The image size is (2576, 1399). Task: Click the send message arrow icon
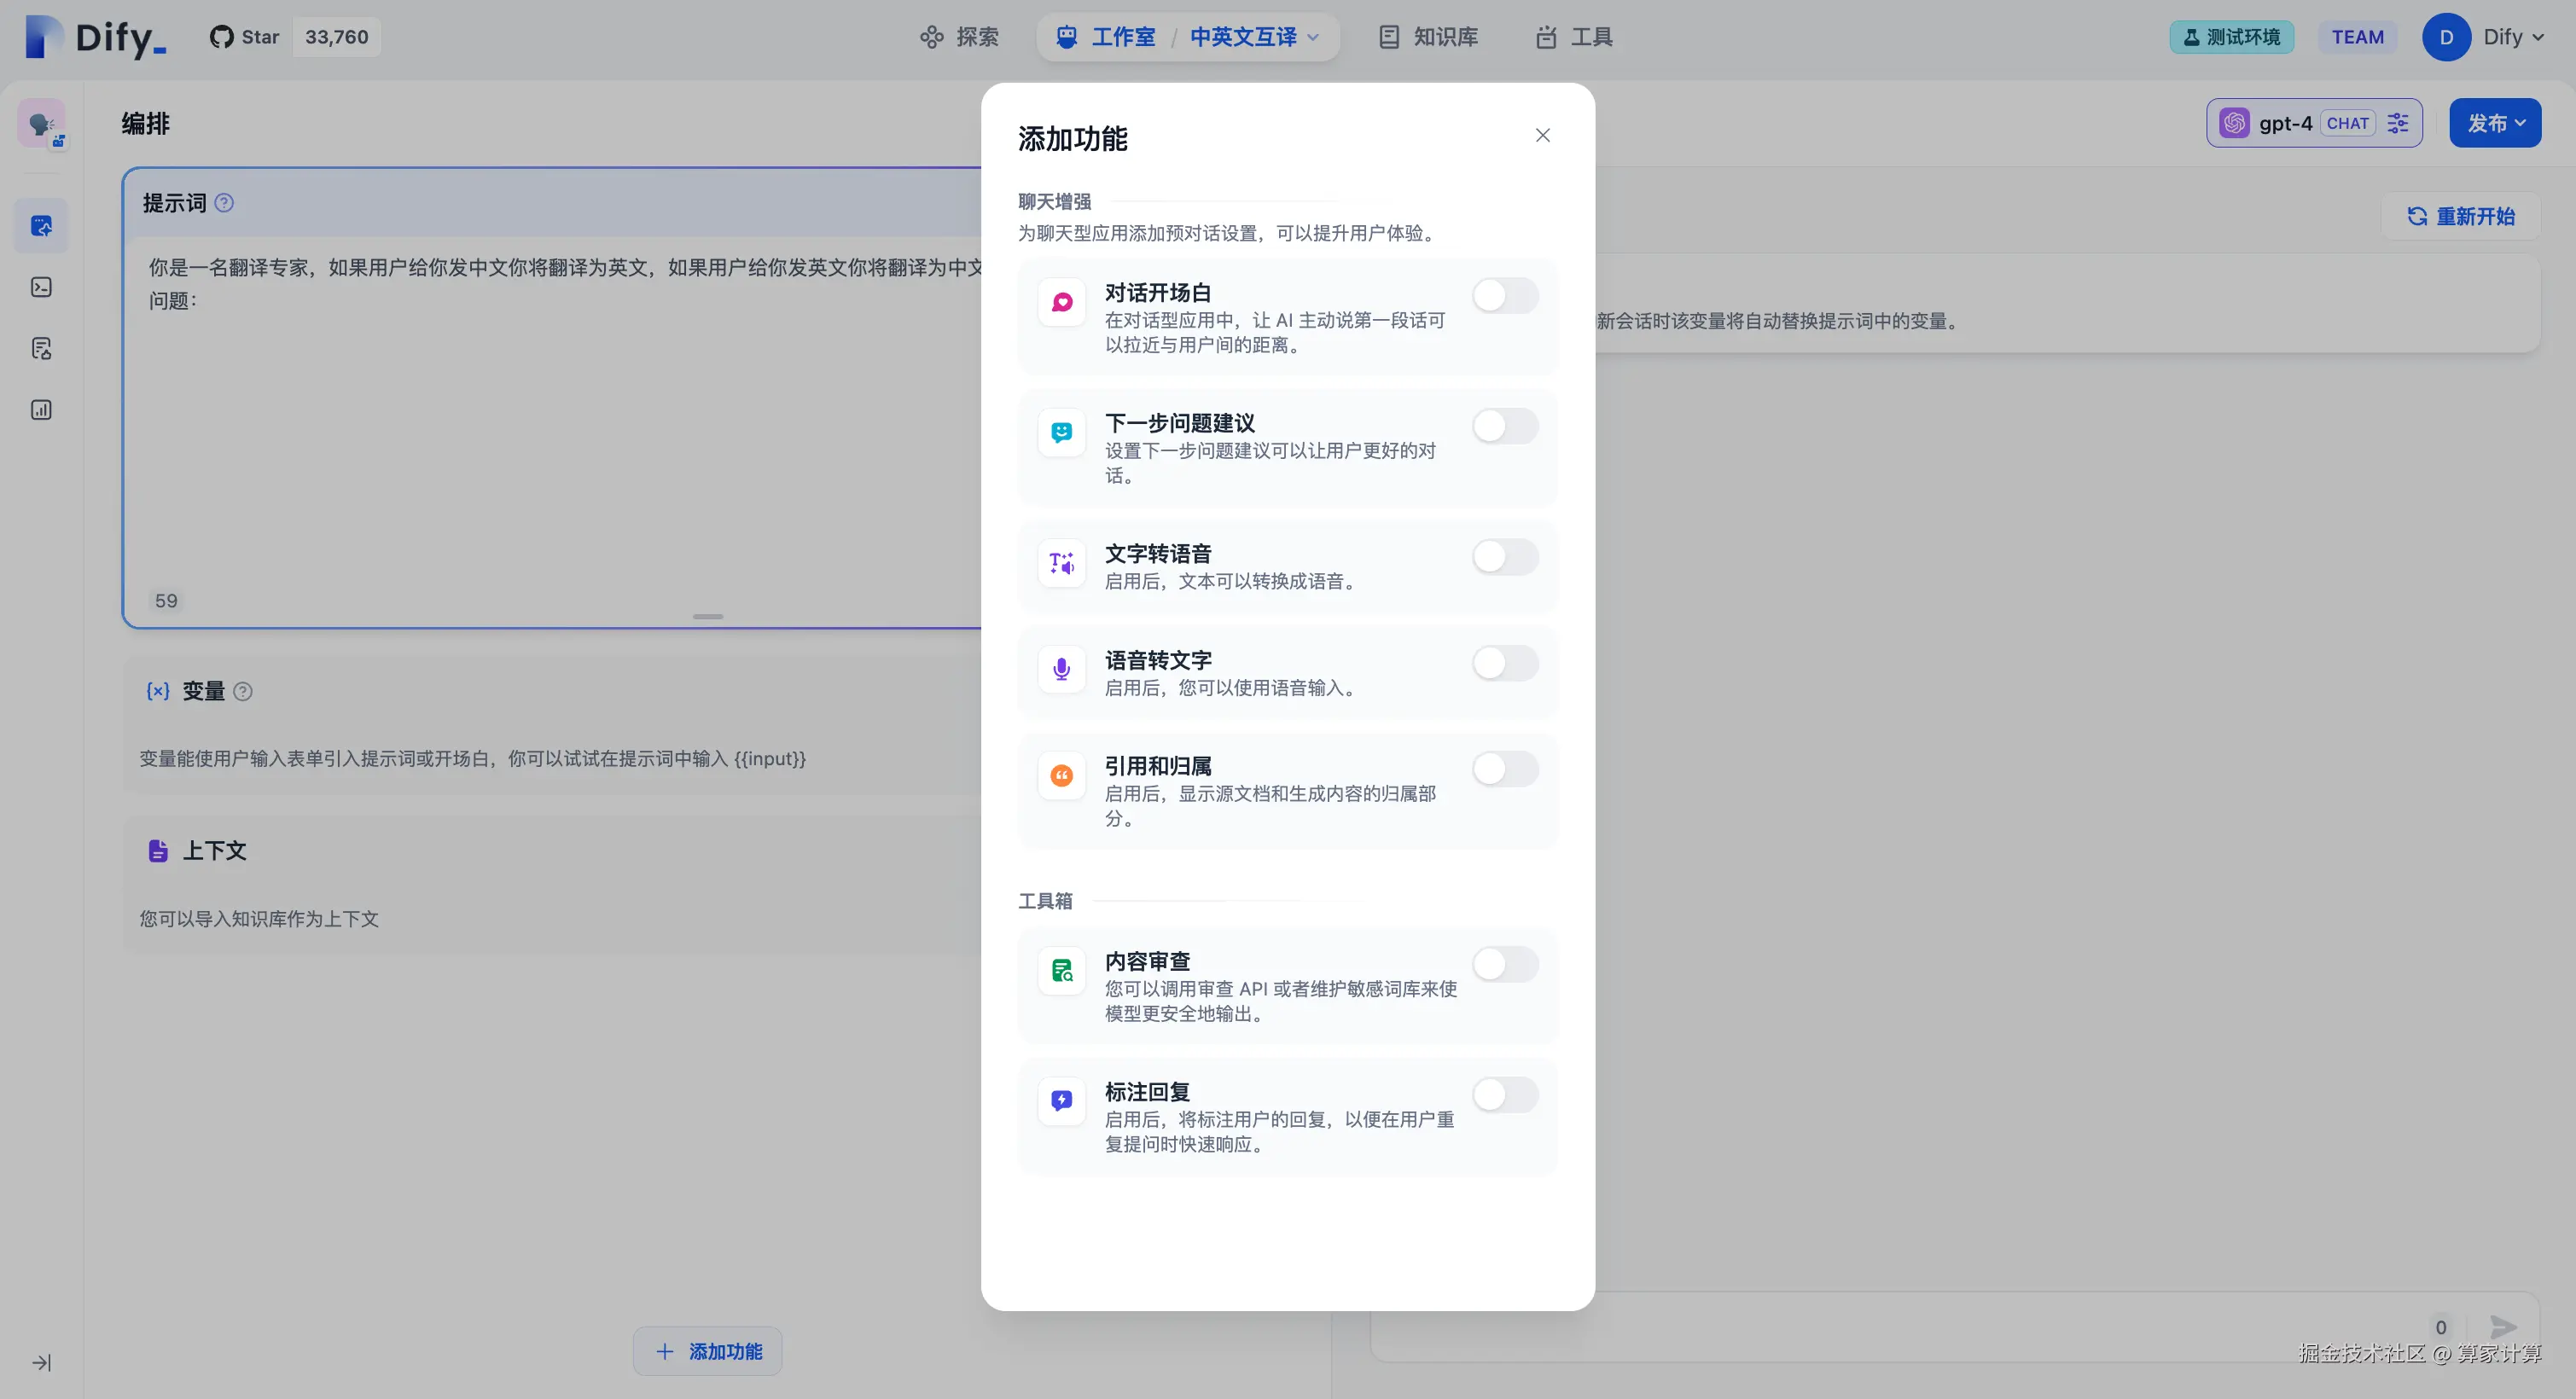(2503, 1327)
